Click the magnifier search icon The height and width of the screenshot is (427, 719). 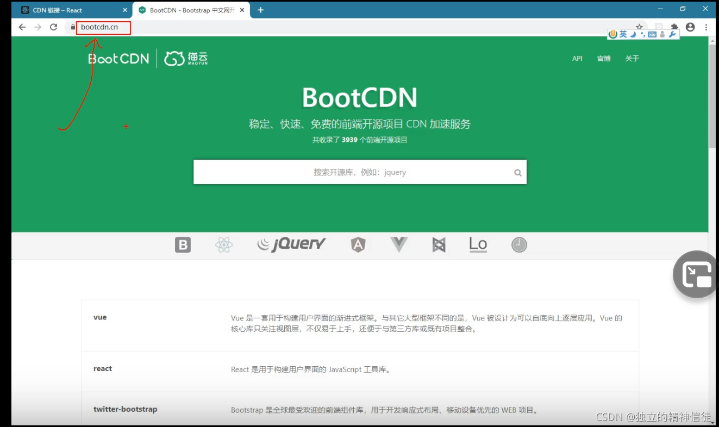(x=518, y=173)
